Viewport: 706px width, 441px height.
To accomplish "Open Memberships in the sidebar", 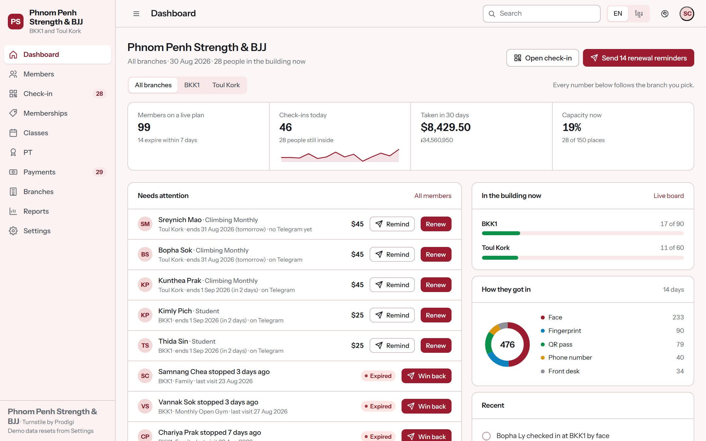I will click(58, 113).
